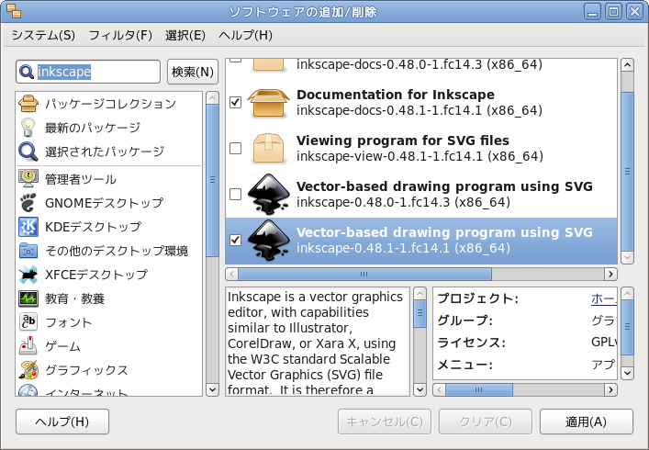Click the window application icon in title bar
Screen dimensions: 649x450
coord(13,11)
